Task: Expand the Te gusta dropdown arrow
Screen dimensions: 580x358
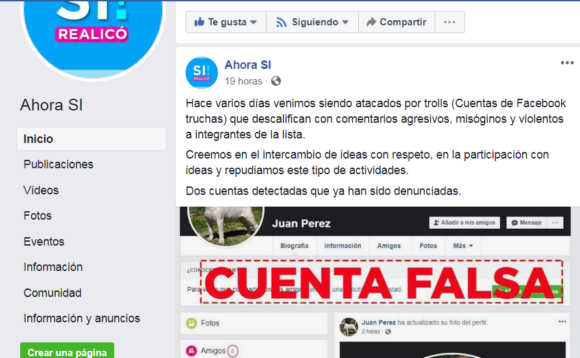Action: [254, 22]
